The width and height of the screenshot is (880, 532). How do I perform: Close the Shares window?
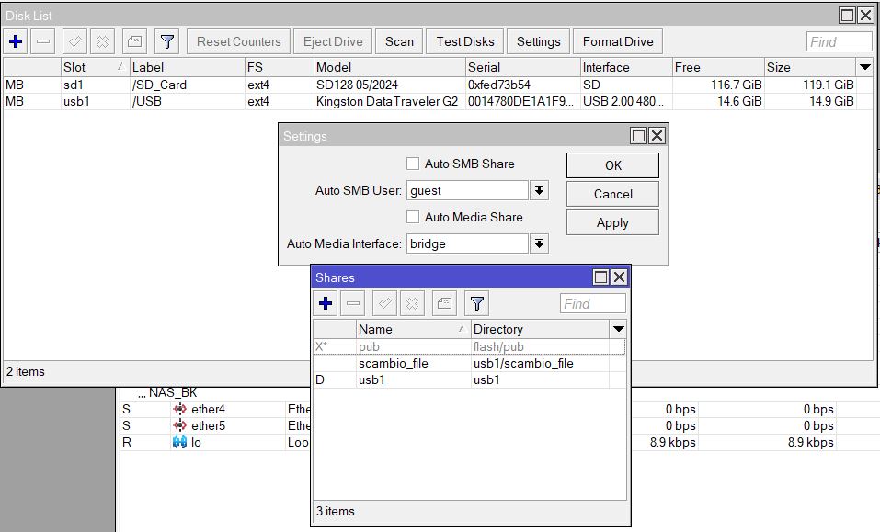619,277
